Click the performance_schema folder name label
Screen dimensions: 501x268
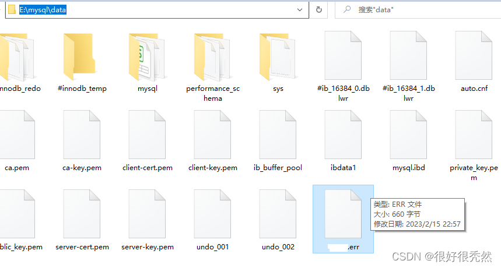213,93
